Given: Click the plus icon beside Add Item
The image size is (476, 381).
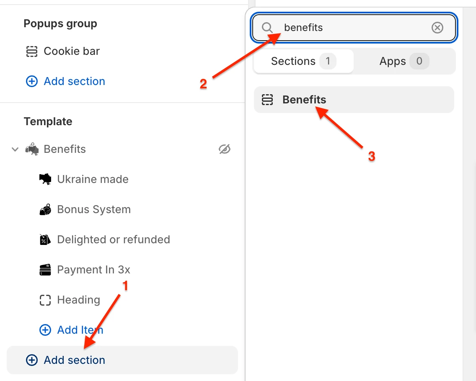Looking at the screenshot, I should click(45, 330).
